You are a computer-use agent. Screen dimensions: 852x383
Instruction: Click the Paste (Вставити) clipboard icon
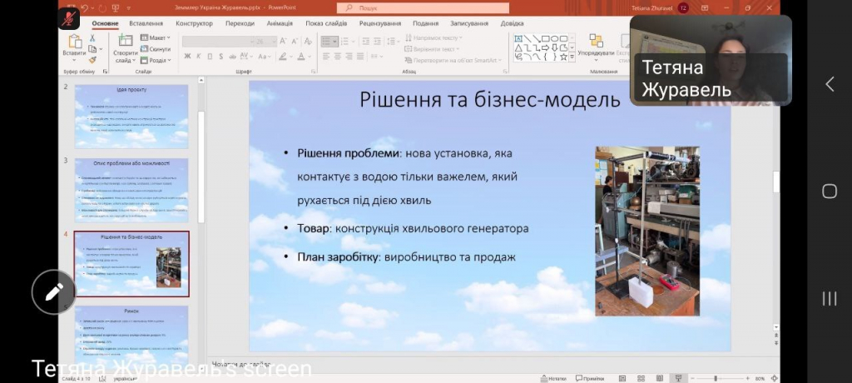[x=75, y=42]
